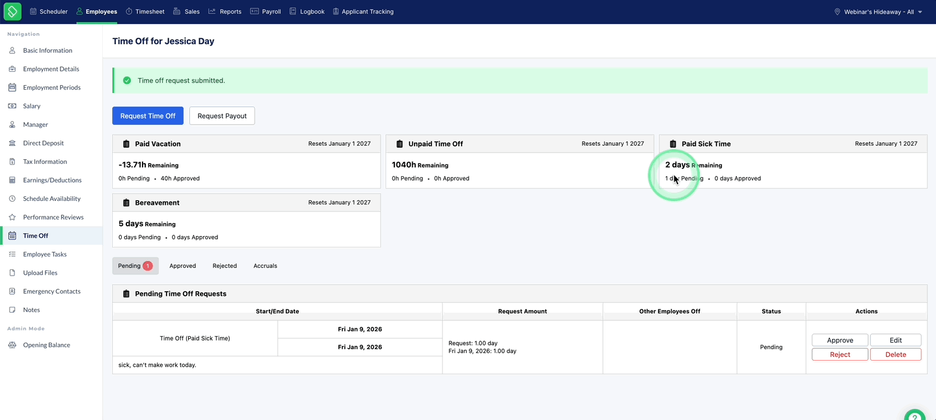Open Notes in the sidebar
The height and width of the screenshot is (420, 936).
click(x=51, y=310)
